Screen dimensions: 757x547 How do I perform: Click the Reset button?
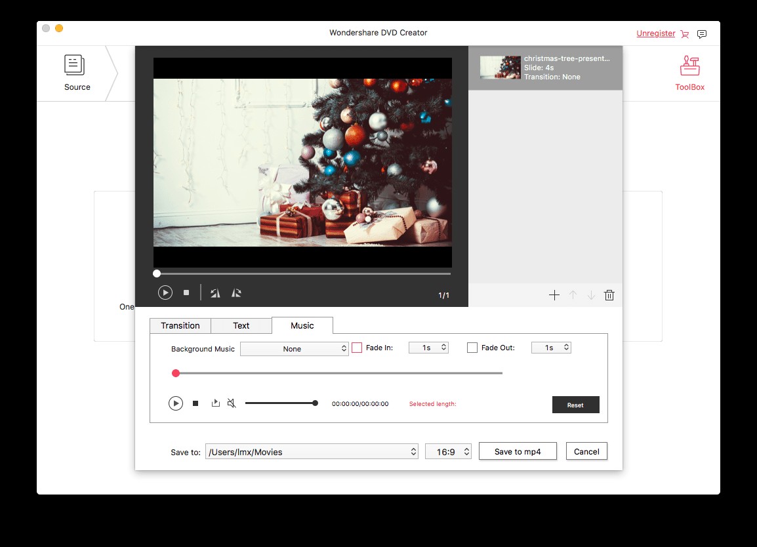(575, 405)
